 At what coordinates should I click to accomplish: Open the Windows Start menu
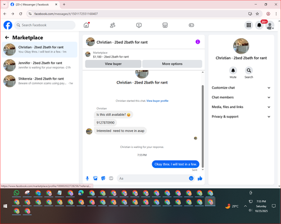pos(5,206)
